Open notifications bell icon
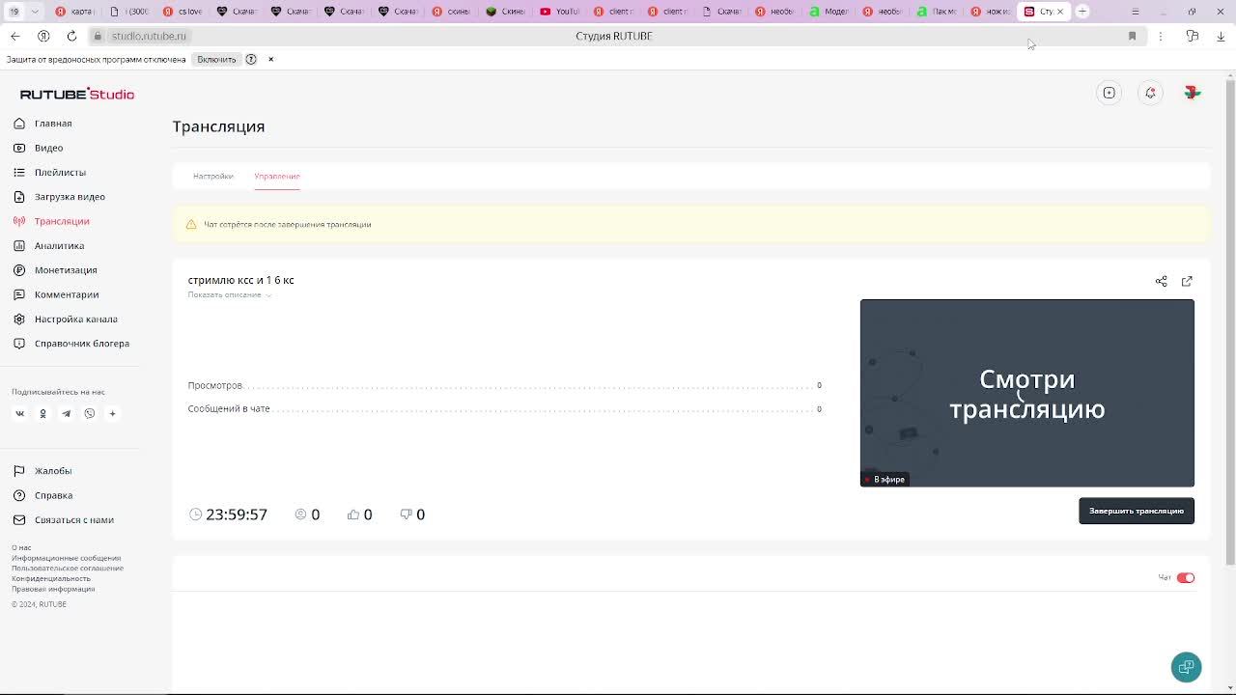The width and height of the screenshot is (1236, 695). pos(1150,93)
